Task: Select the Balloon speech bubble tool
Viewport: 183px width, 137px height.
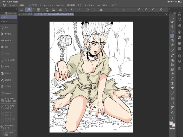Action: pyautogui.click(x=172, y=103)
